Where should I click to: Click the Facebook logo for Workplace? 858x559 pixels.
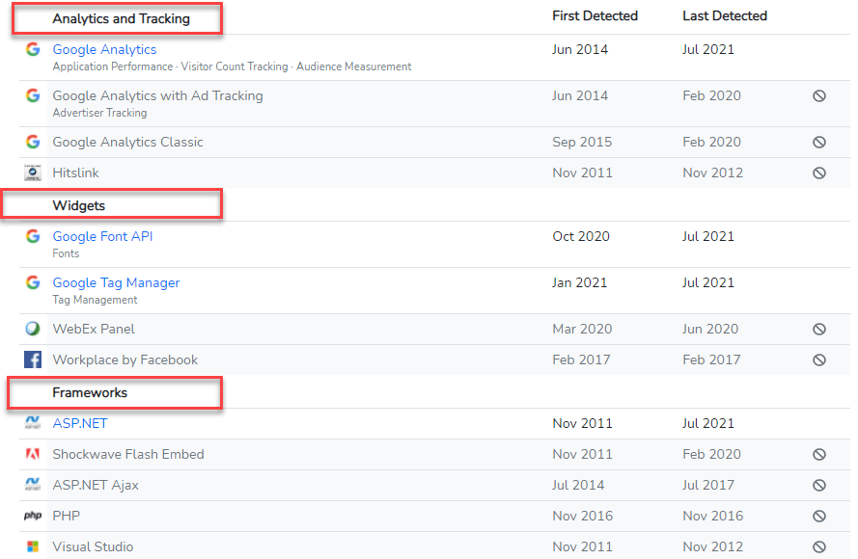coord(33,359)
